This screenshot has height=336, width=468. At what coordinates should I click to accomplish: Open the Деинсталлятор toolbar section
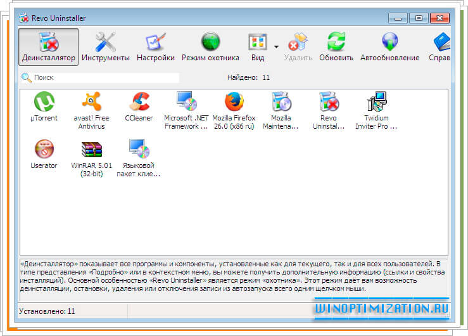pos(49,47)
